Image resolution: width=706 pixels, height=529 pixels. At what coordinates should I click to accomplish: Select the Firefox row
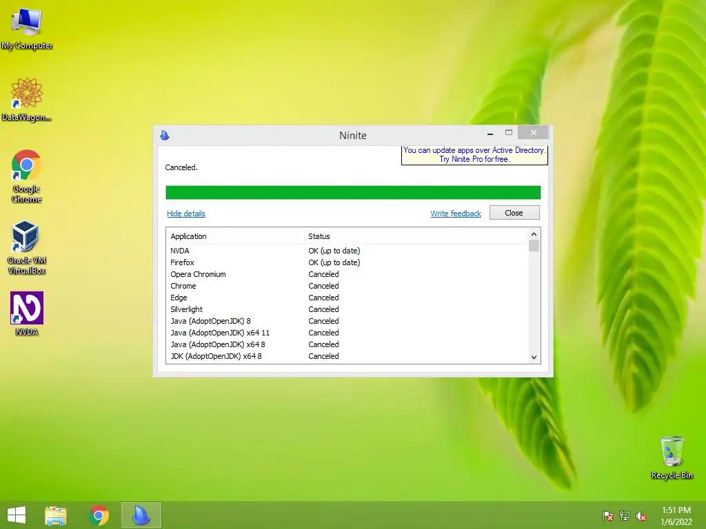pos(347,262)
